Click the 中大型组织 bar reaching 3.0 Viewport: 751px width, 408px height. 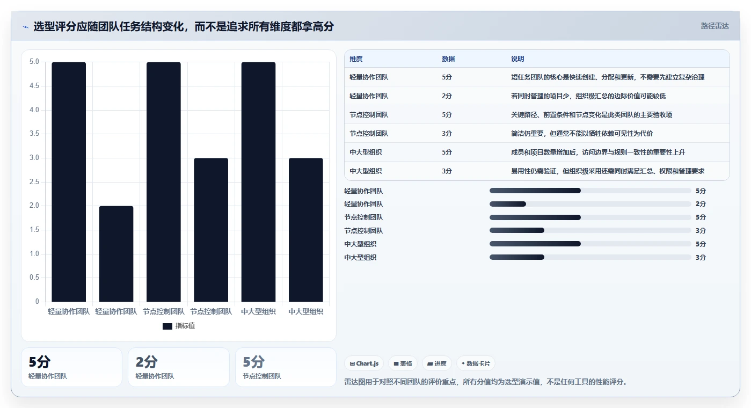click(306, 230)
